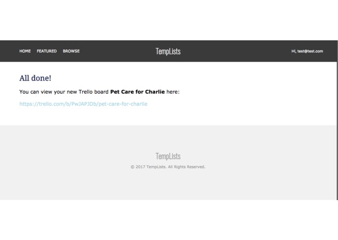Open the HOME nav link

pos(25,51)
